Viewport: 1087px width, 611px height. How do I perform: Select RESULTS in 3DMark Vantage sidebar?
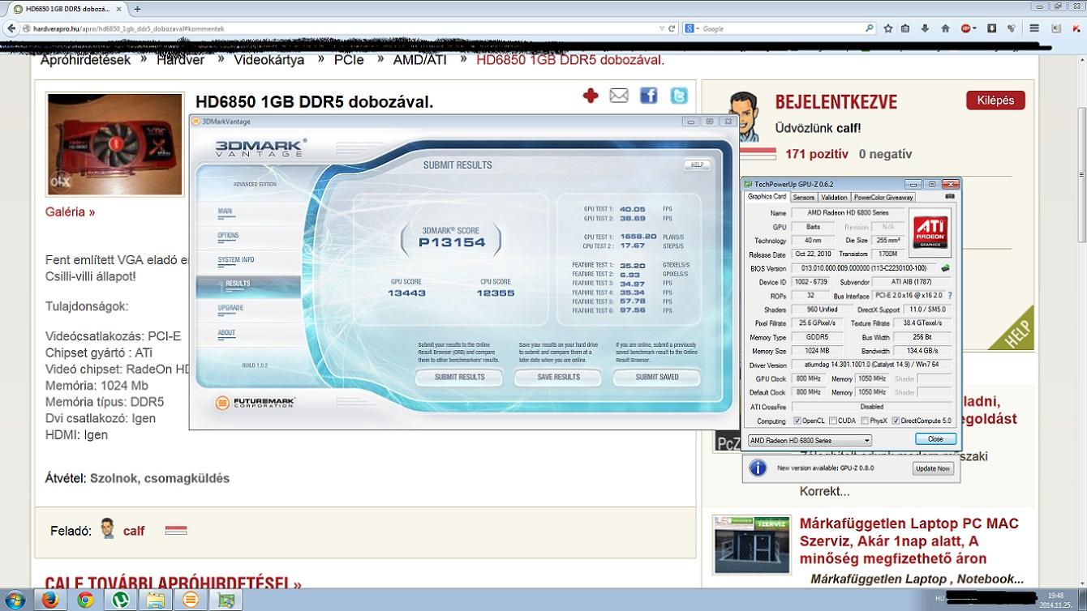pos(248,284)
